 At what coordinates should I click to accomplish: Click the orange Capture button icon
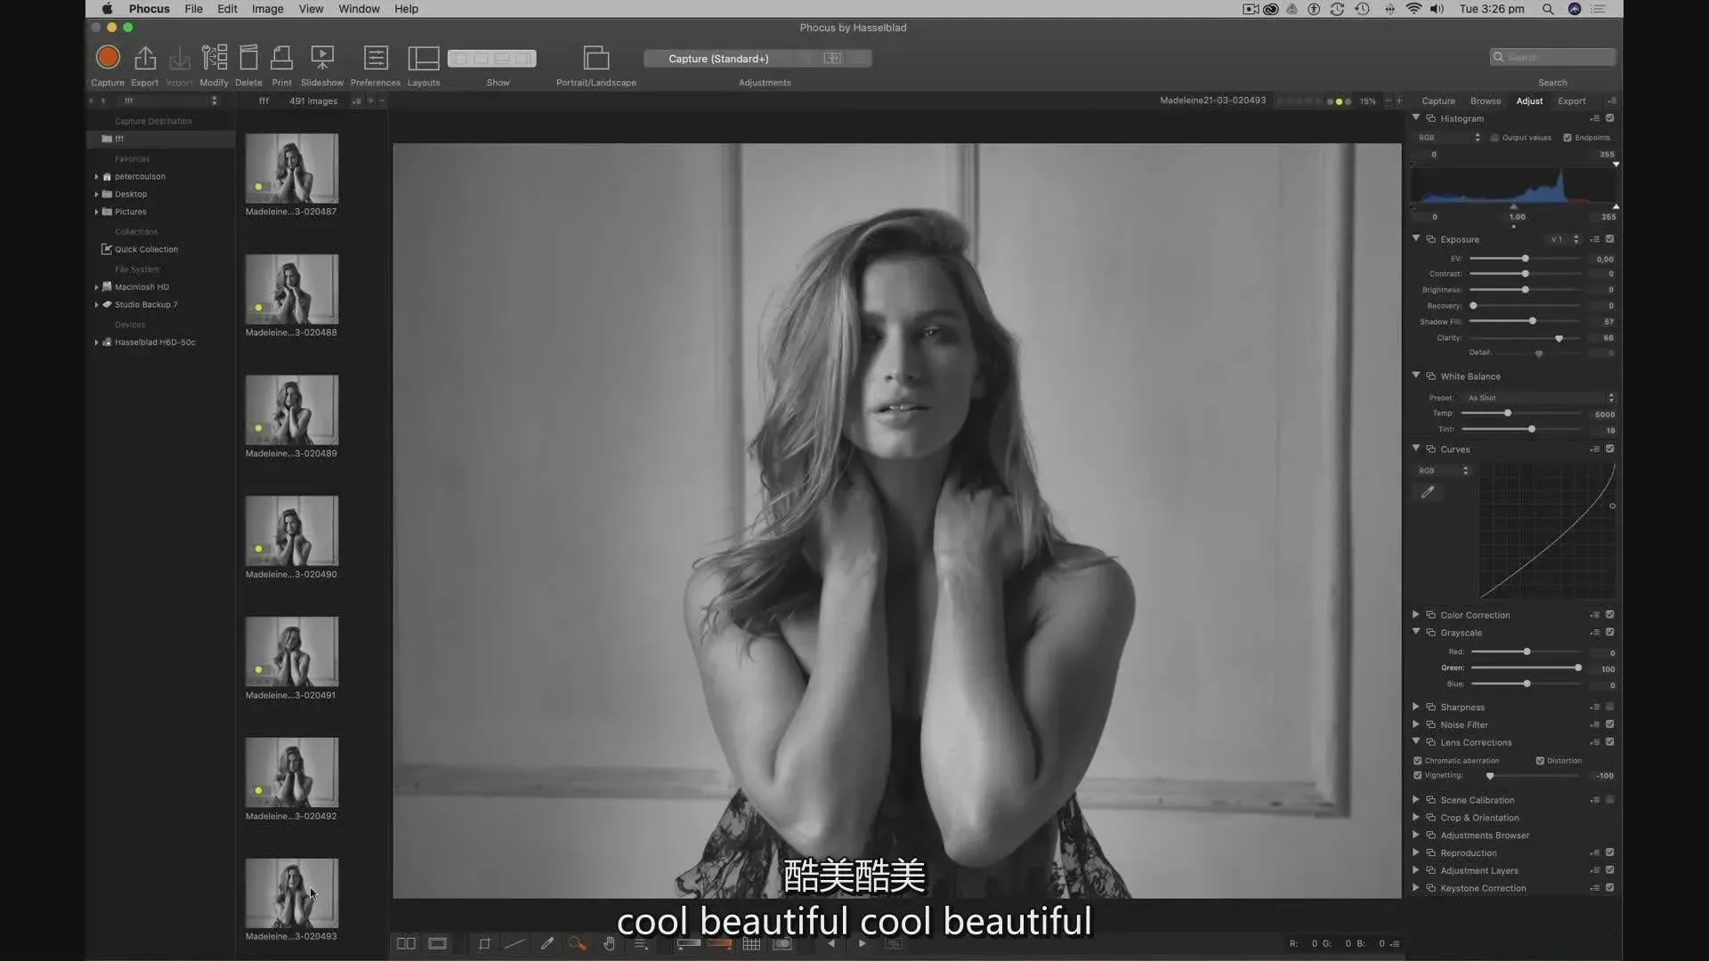(108, 58)
